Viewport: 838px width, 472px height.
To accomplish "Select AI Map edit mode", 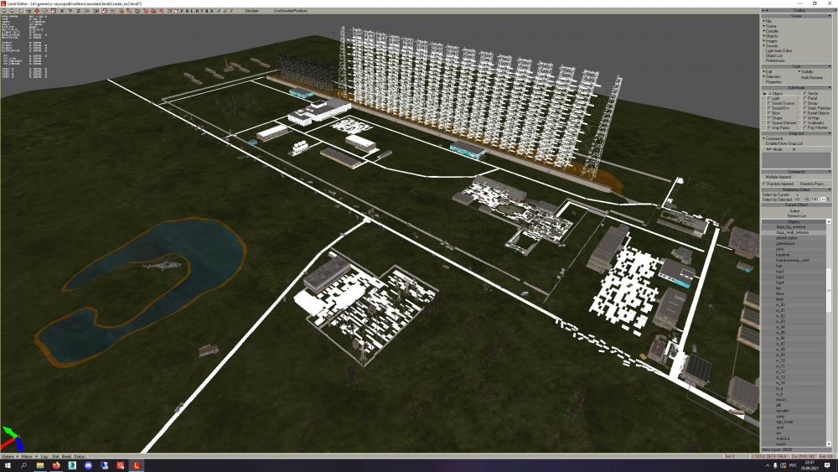I will [x=812, y=118].
